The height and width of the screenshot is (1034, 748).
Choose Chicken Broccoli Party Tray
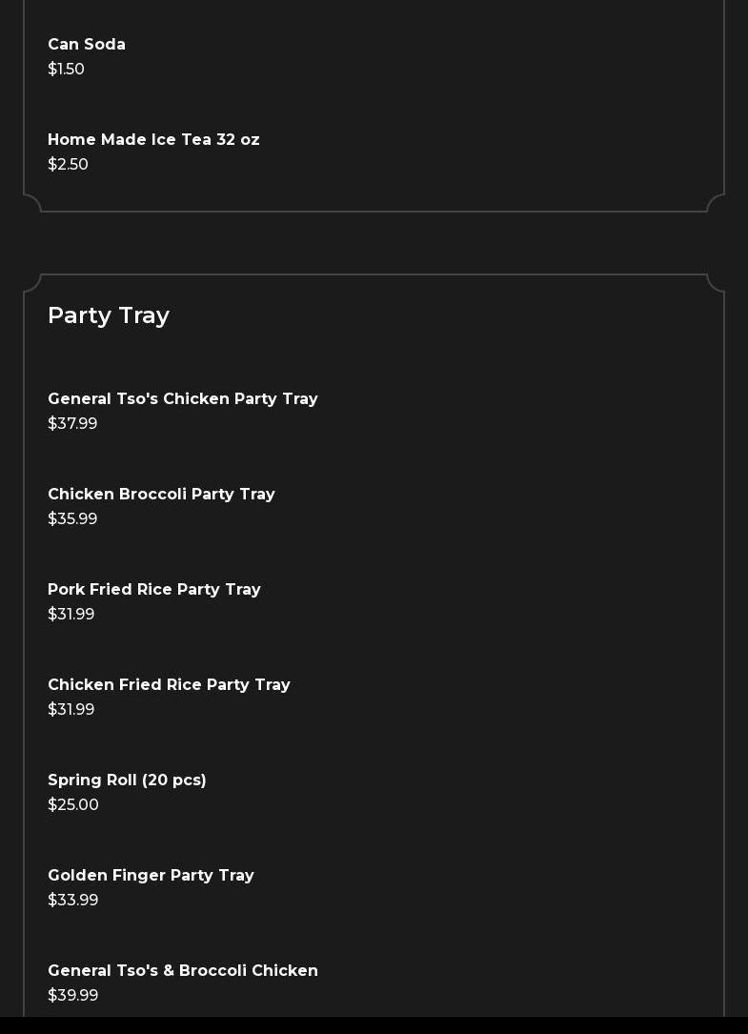(161, 495)
